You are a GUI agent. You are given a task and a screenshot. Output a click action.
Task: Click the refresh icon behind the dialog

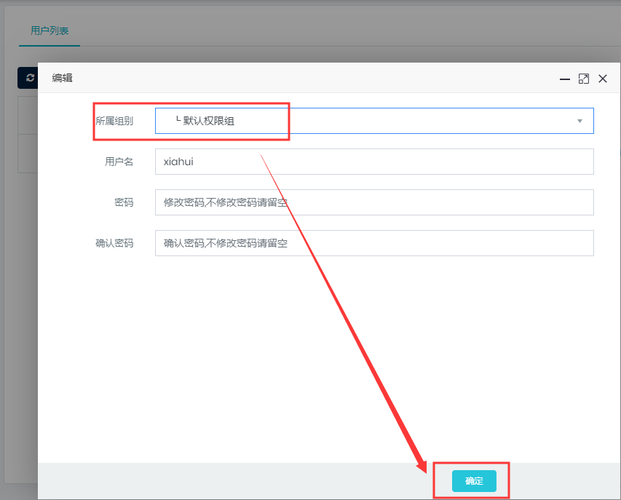click(29, 78)
